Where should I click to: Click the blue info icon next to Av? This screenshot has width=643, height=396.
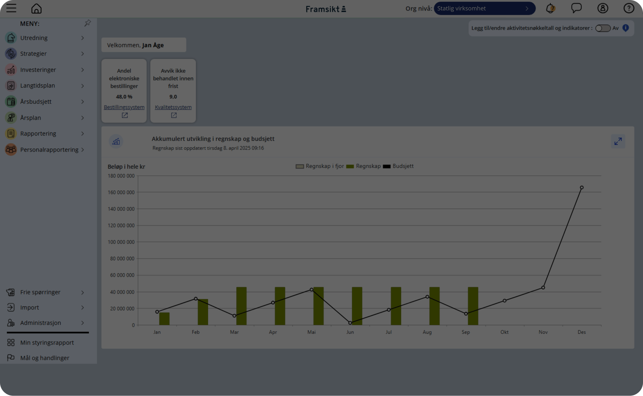point(626,28)
